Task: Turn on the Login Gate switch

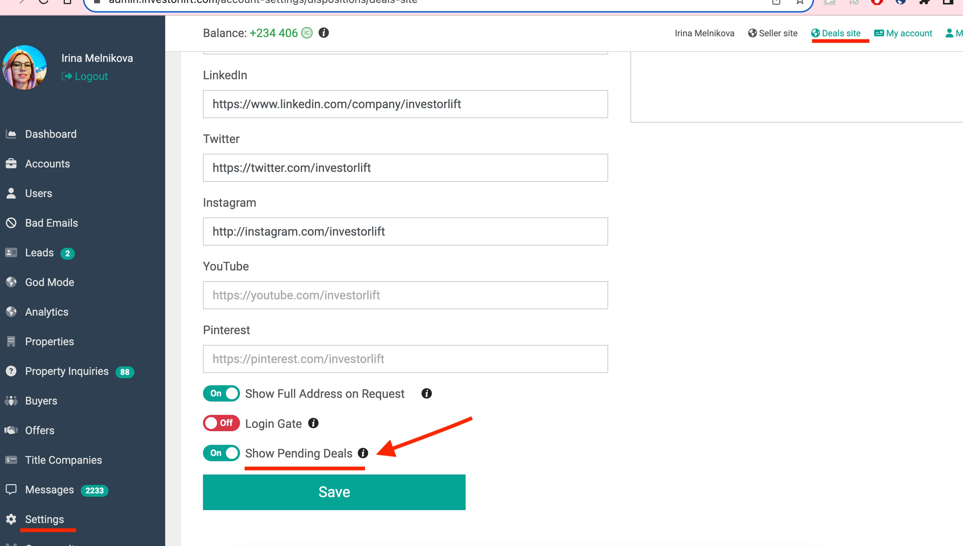Action: (x=221, y=423)
